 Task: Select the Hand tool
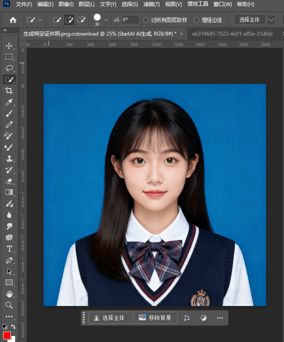point(9,294)
